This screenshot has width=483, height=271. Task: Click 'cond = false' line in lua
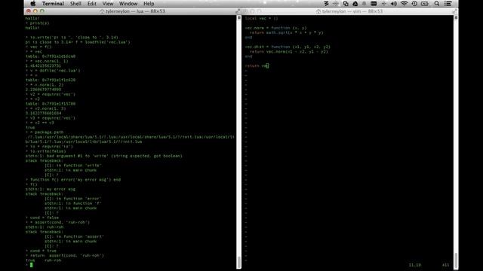(42, 218)
